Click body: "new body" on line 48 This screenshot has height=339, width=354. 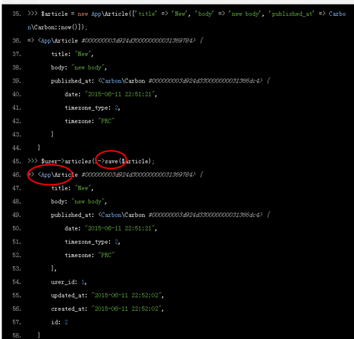coord(79,202)
